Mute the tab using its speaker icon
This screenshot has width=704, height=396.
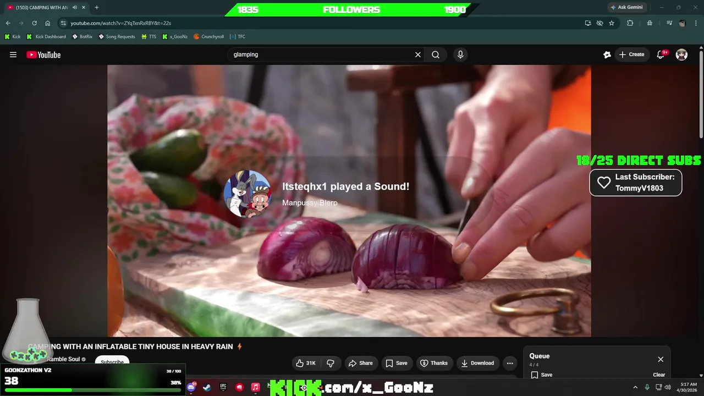click(x=74, y=8)
